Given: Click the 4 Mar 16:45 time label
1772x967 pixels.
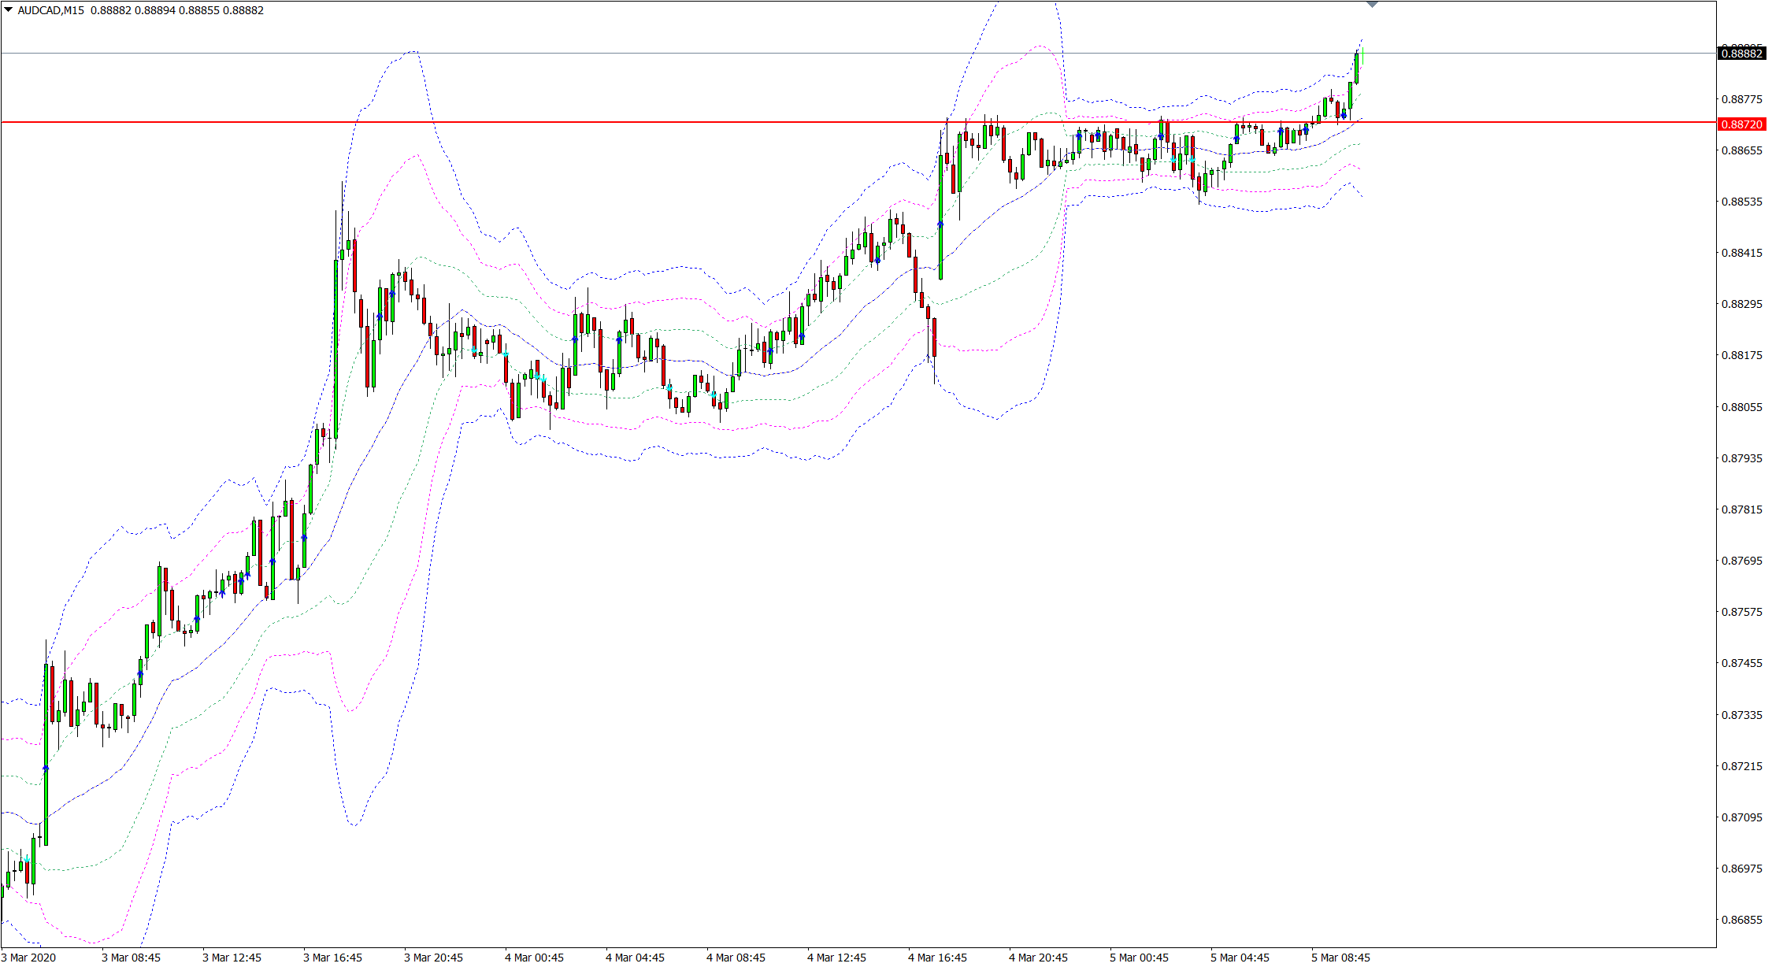Looking at the screenshot, I should pos(937,958).
